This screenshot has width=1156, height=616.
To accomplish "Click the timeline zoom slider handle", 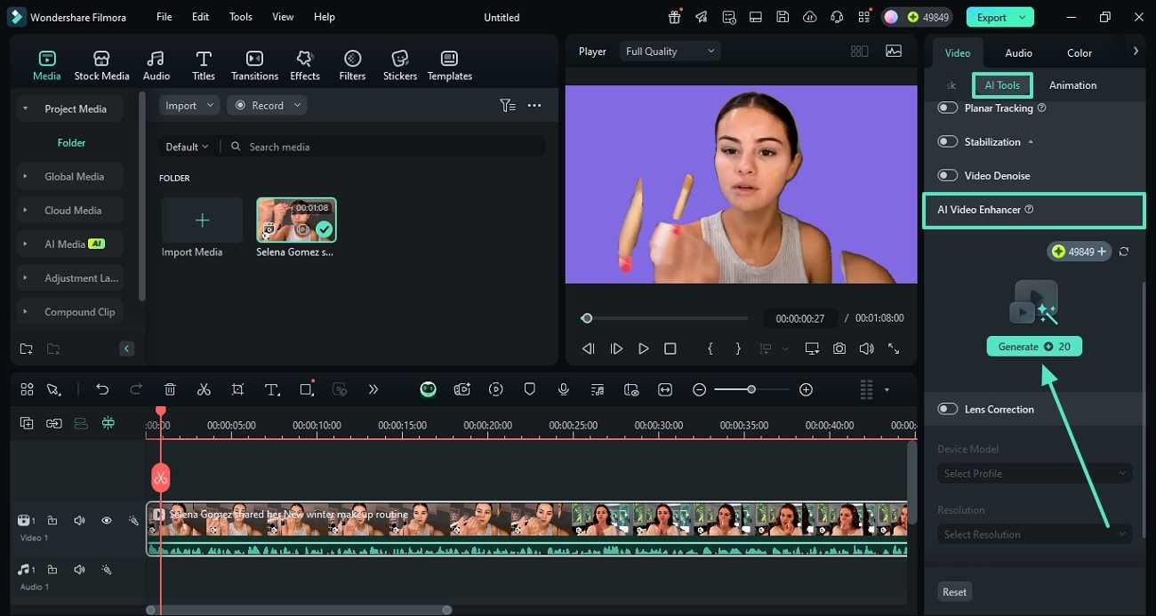I will 751,389.
